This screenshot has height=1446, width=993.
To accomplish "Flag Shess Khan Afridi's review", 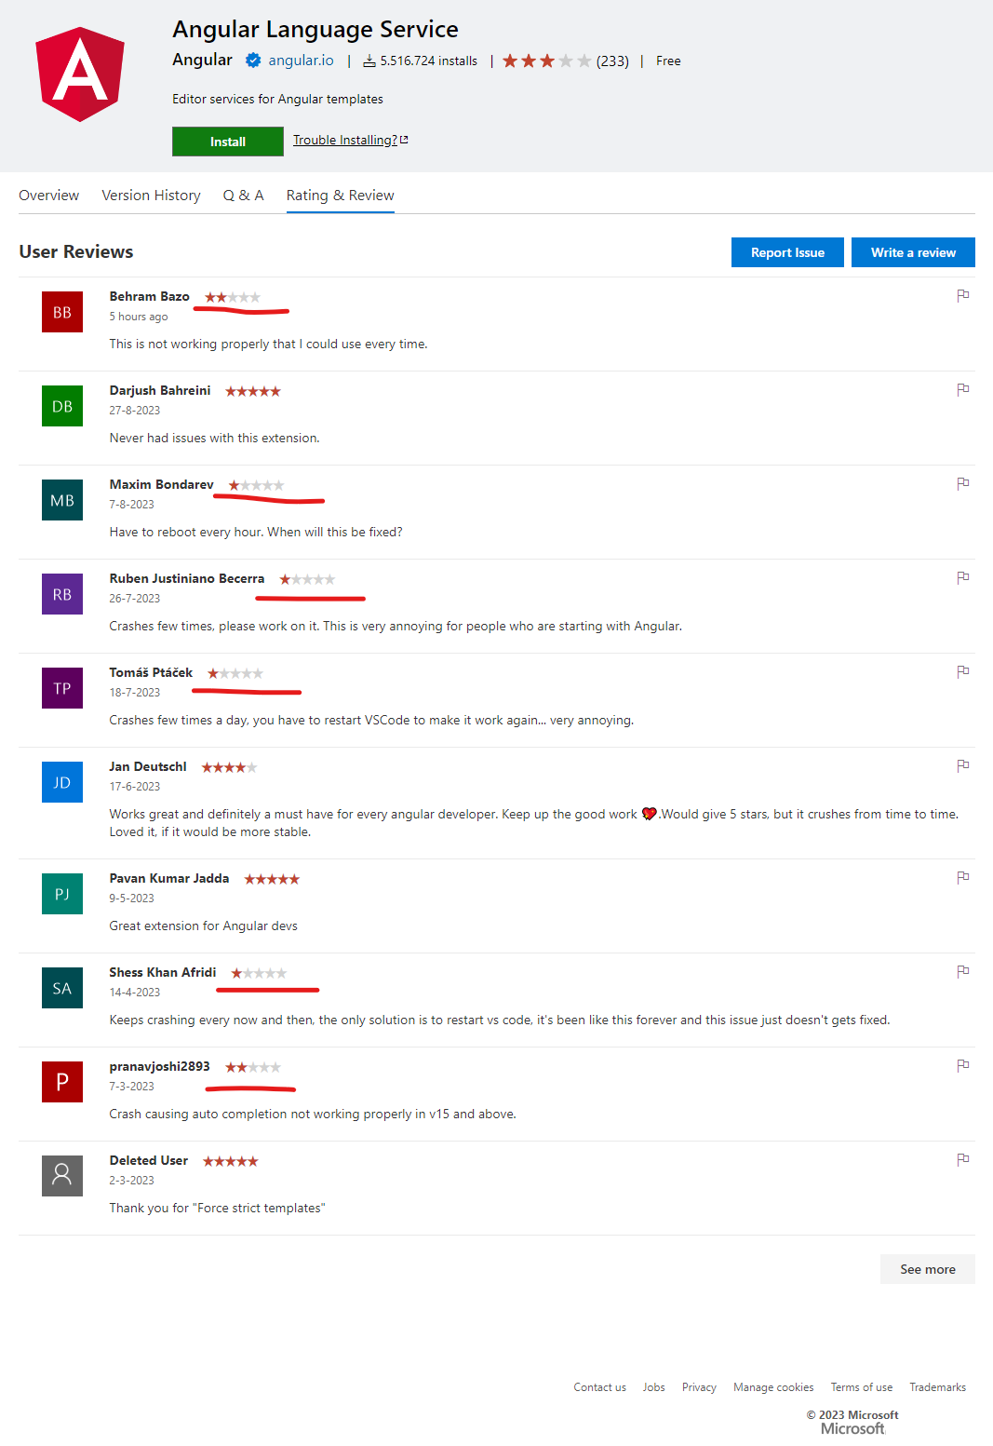I will (x=963, y=971).
